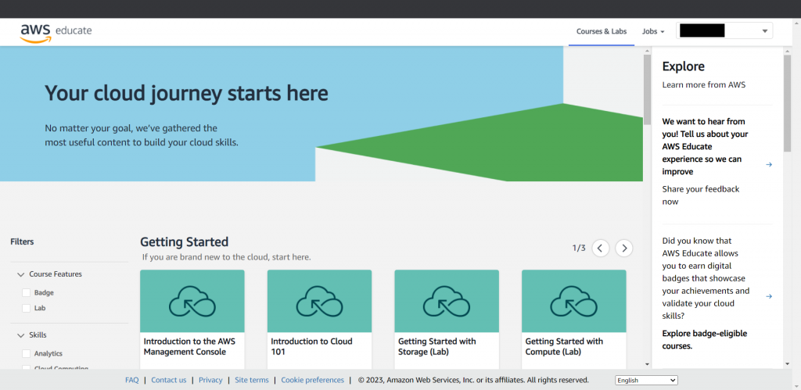Collapse the Course Features filter section
Viewport: 801px width, 390px height.
[x=21, y=274]
